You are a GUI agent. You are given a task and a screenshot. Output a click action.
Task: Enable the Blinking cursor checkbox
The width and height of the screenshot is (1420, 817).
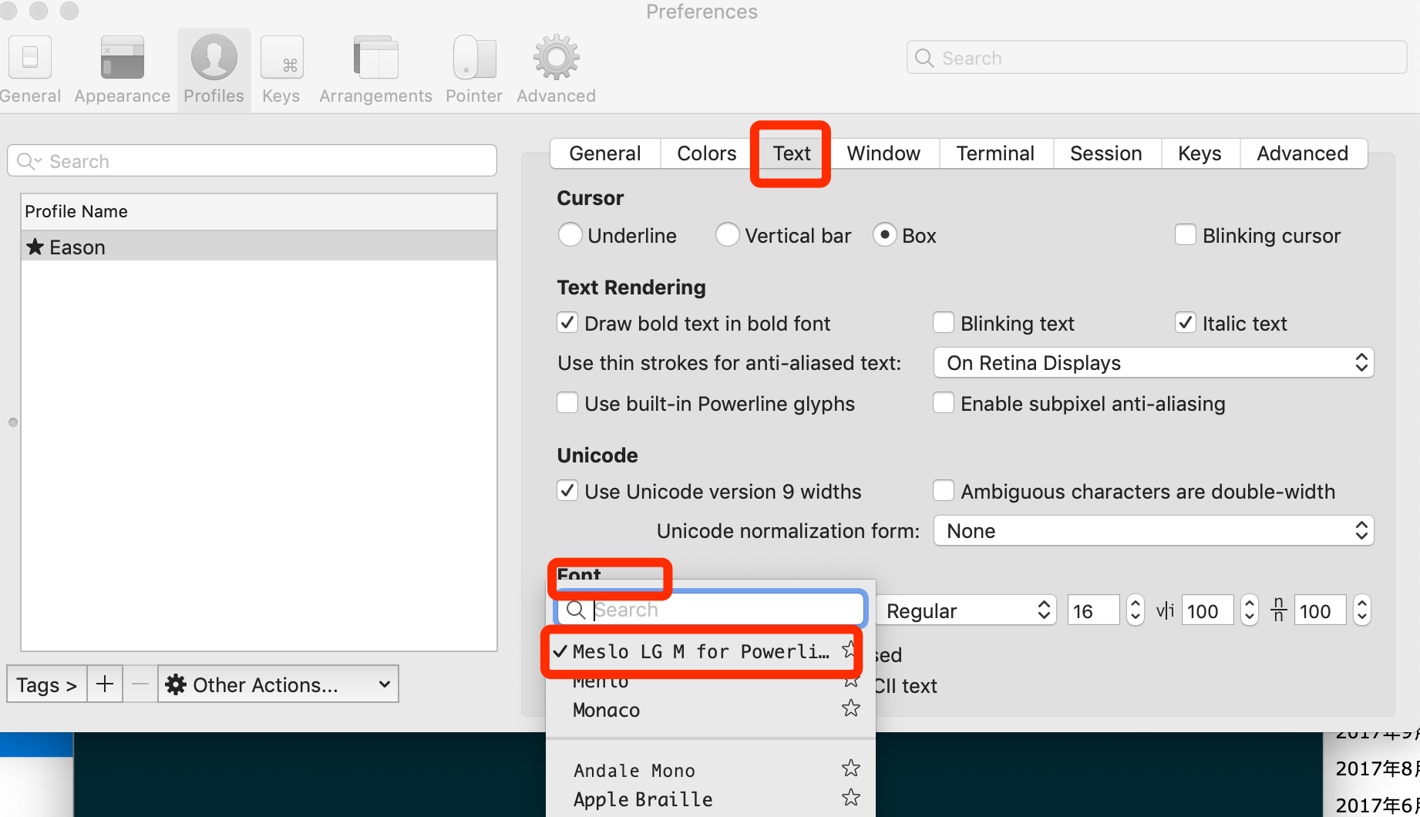click(1185, 235)
